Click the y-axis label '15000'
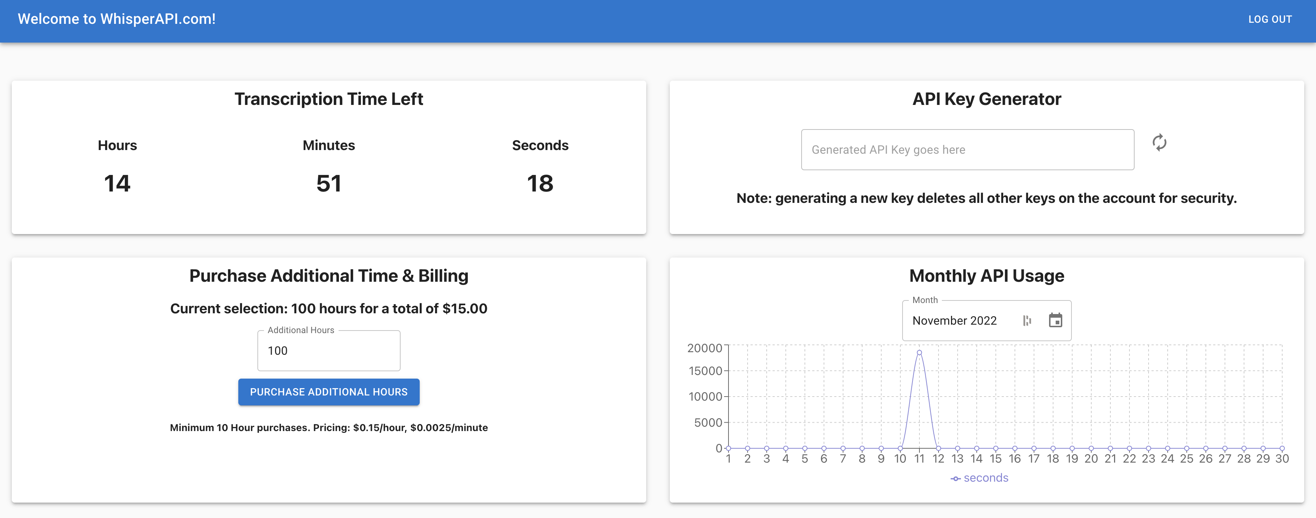 pyautogui.click(x=705, y=371)
